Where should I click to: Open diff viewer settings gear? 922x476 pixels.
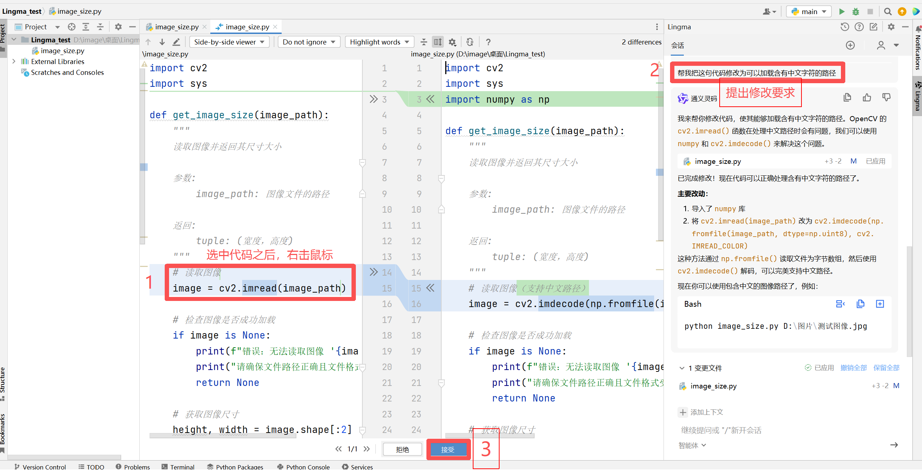pos(452,42)
